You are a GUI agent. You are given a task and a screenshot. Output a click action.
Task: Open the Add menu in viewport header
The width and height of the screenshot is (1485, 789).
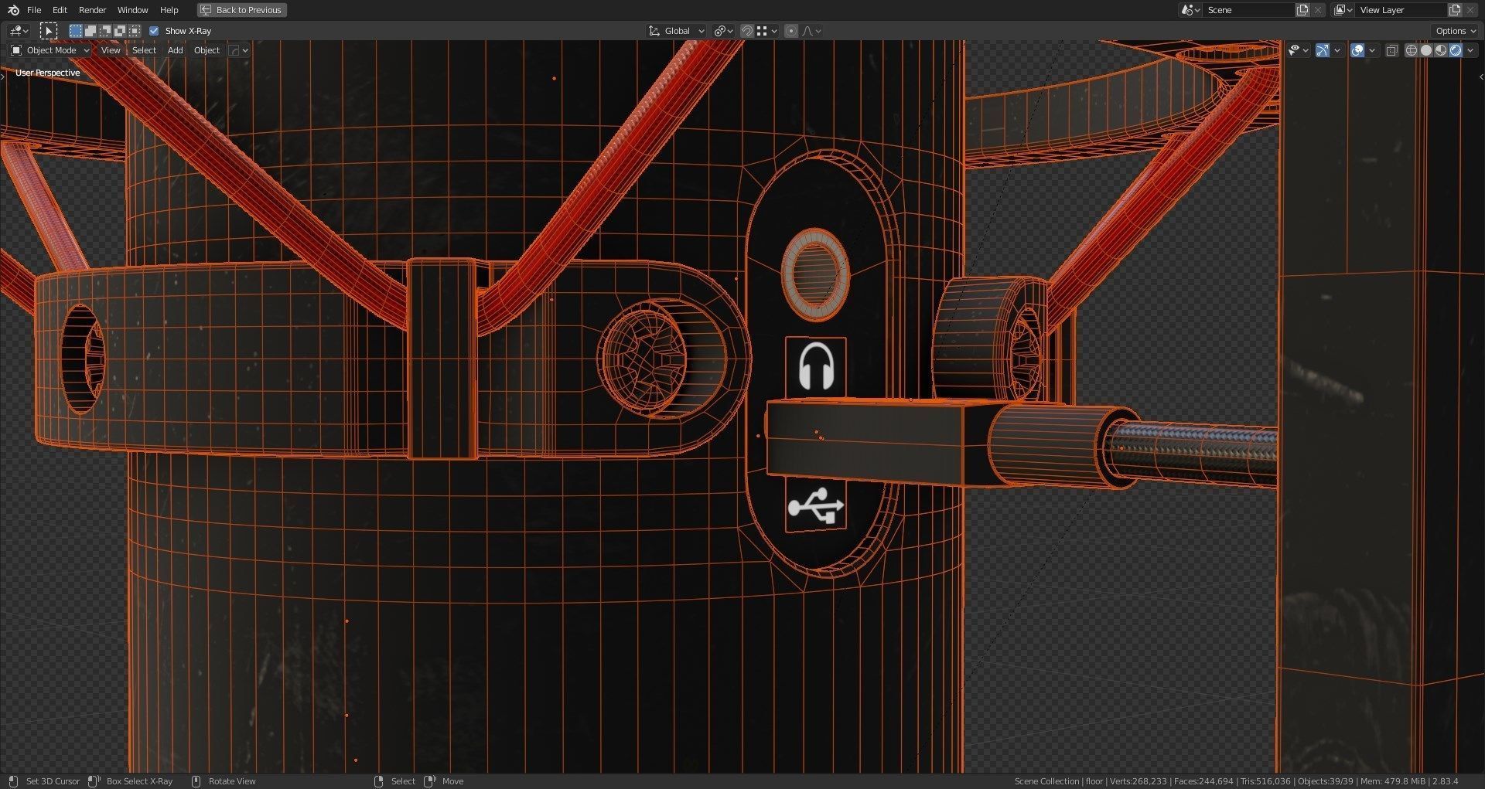click(x=176, y=50)
